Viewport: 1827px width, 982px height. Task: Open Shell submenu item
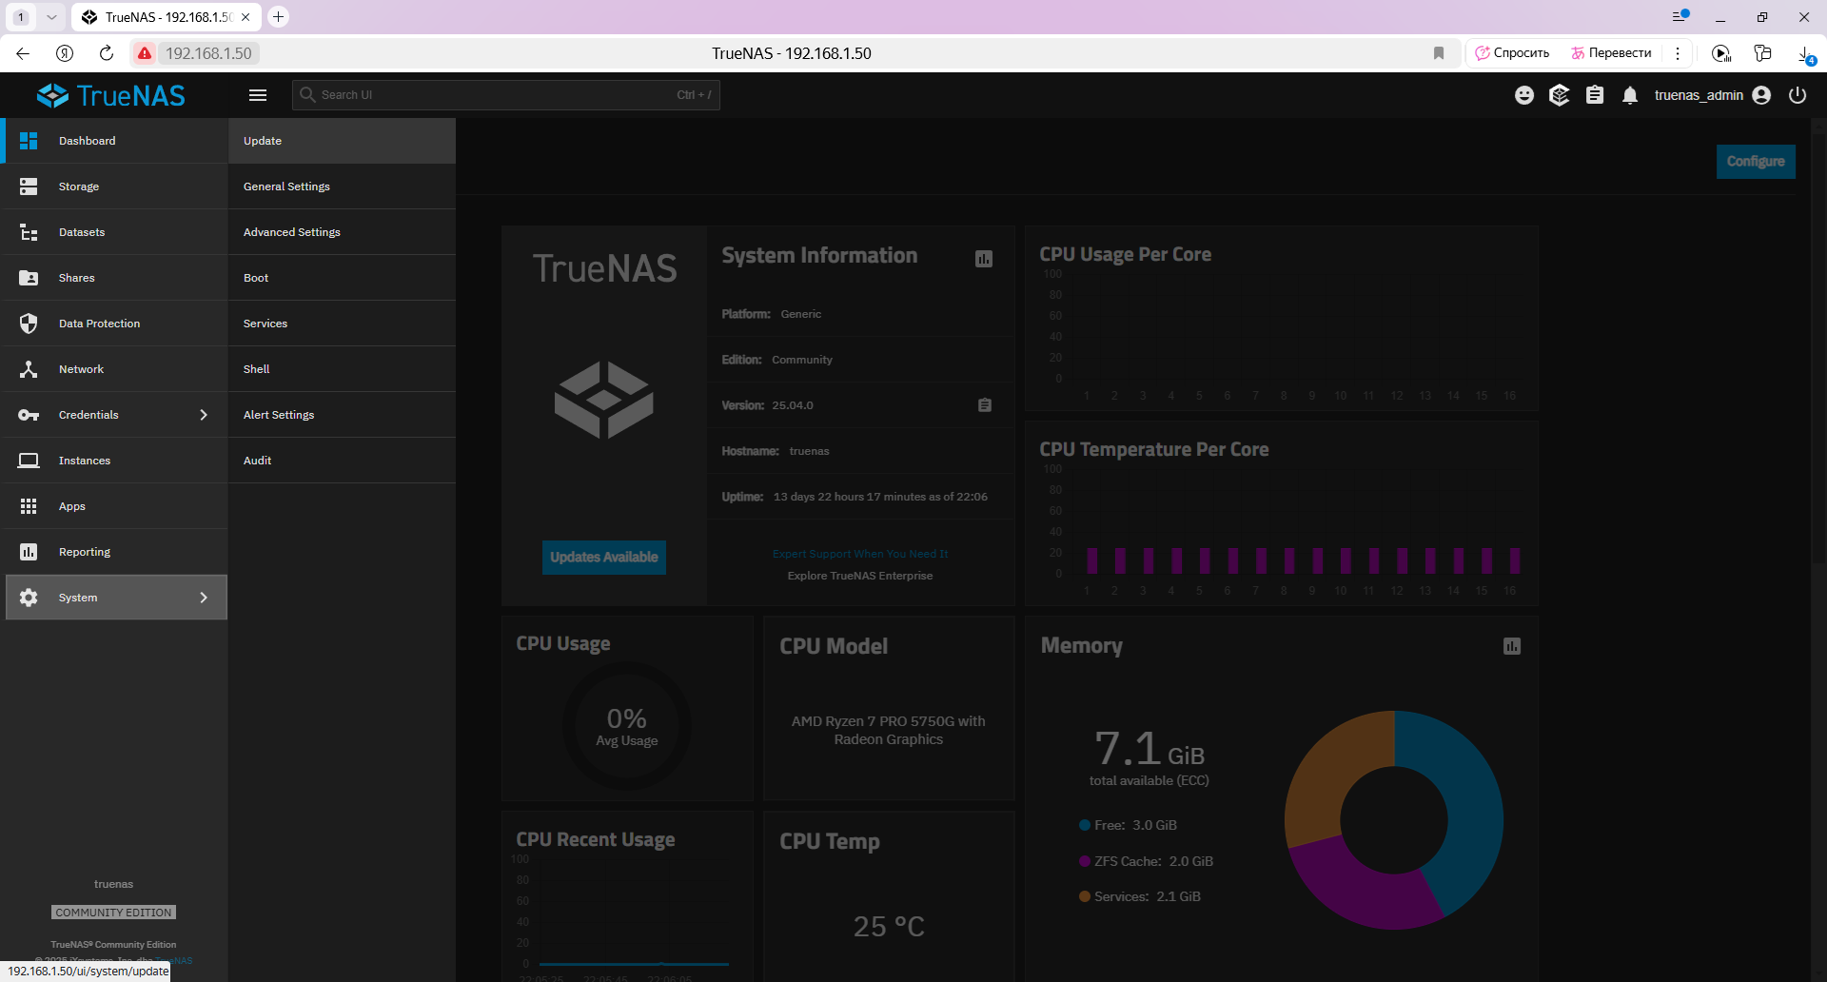pyautogui.click(x=342, y=369)
